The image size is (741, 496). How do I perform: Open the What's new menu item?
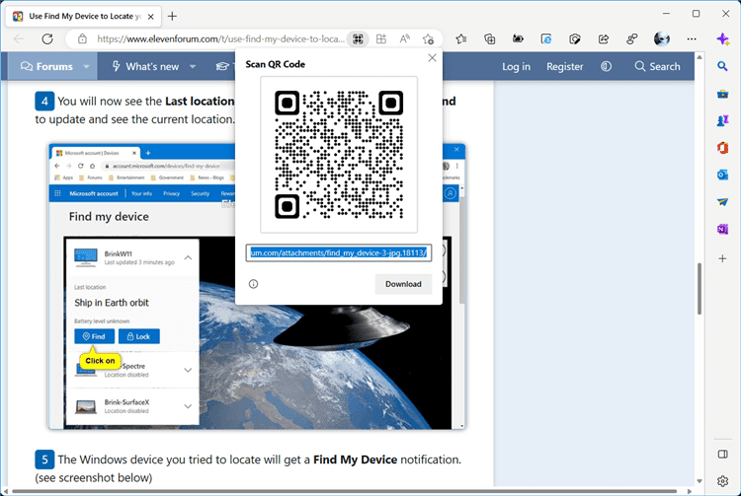(x=145, y=66)
